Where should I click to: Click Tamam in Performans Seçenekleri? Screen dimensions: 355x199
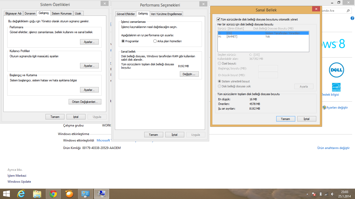[154, 135]
